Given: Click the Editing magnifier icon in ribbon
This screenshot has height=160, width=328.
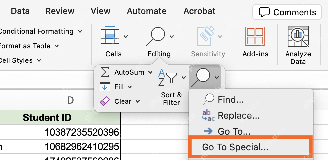Looking at the screenshot, I should pos(156,36).
